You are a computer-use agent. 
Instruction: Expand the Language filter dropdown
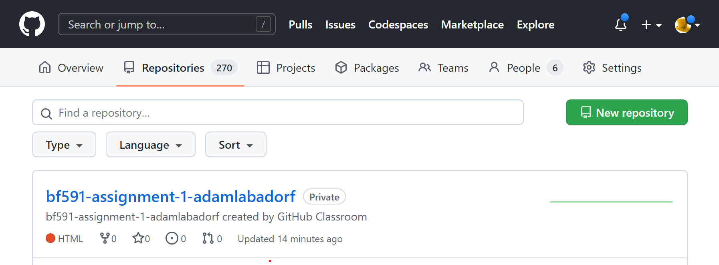[x=150, y=145]
